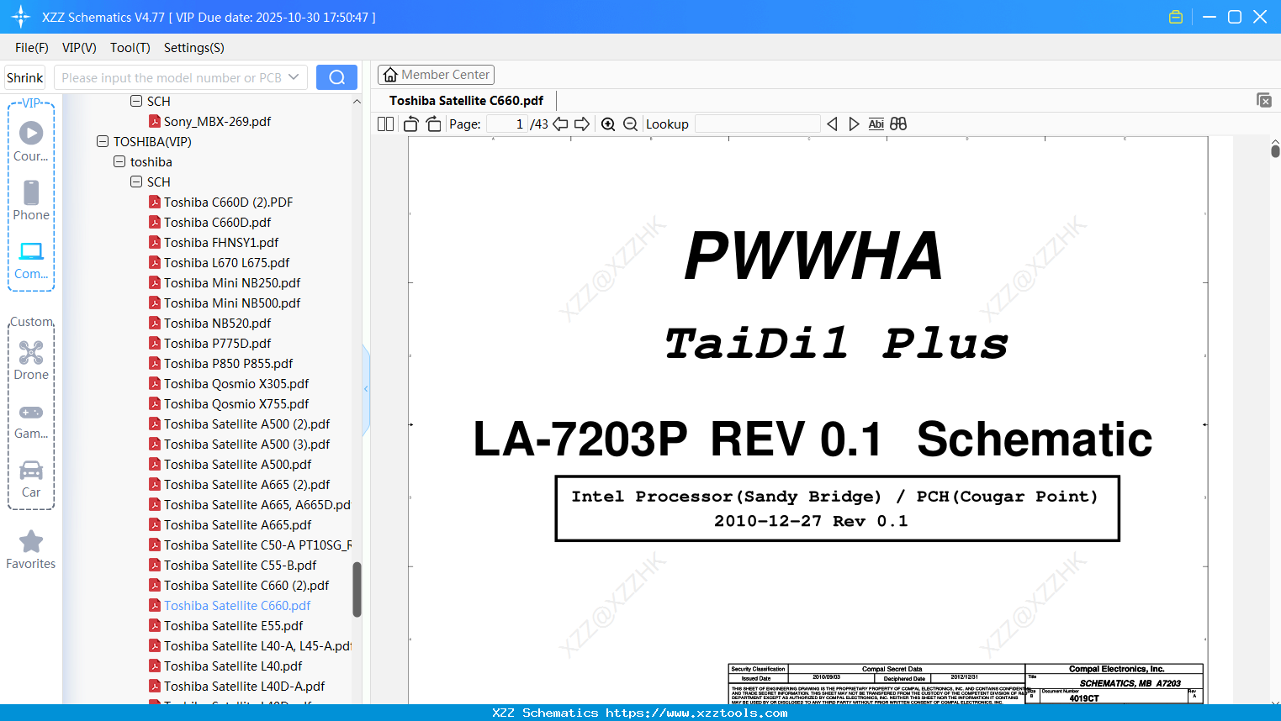Click the document viewer scrollbar thumb

tap(1275, 151)
